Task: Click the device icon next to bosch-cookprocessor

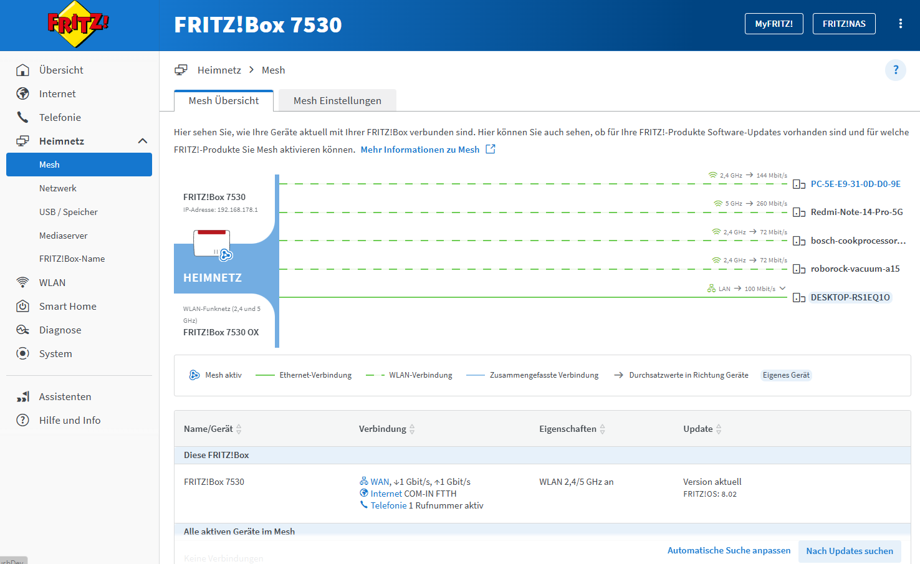Action: [799, 241]
